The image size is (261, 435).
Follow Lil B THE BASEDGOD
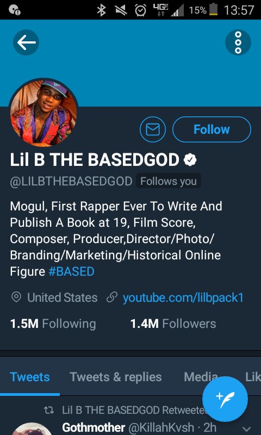[x=212, y=129]
